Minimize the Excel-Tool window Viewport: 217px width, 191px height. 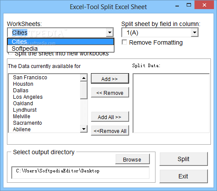tap(177, 6)
